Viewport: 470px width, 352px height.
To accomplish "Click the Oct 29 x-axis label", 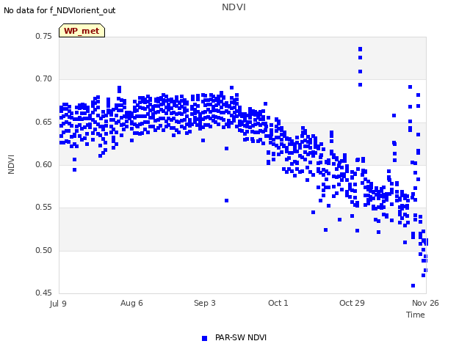I will tap(352, 303).
